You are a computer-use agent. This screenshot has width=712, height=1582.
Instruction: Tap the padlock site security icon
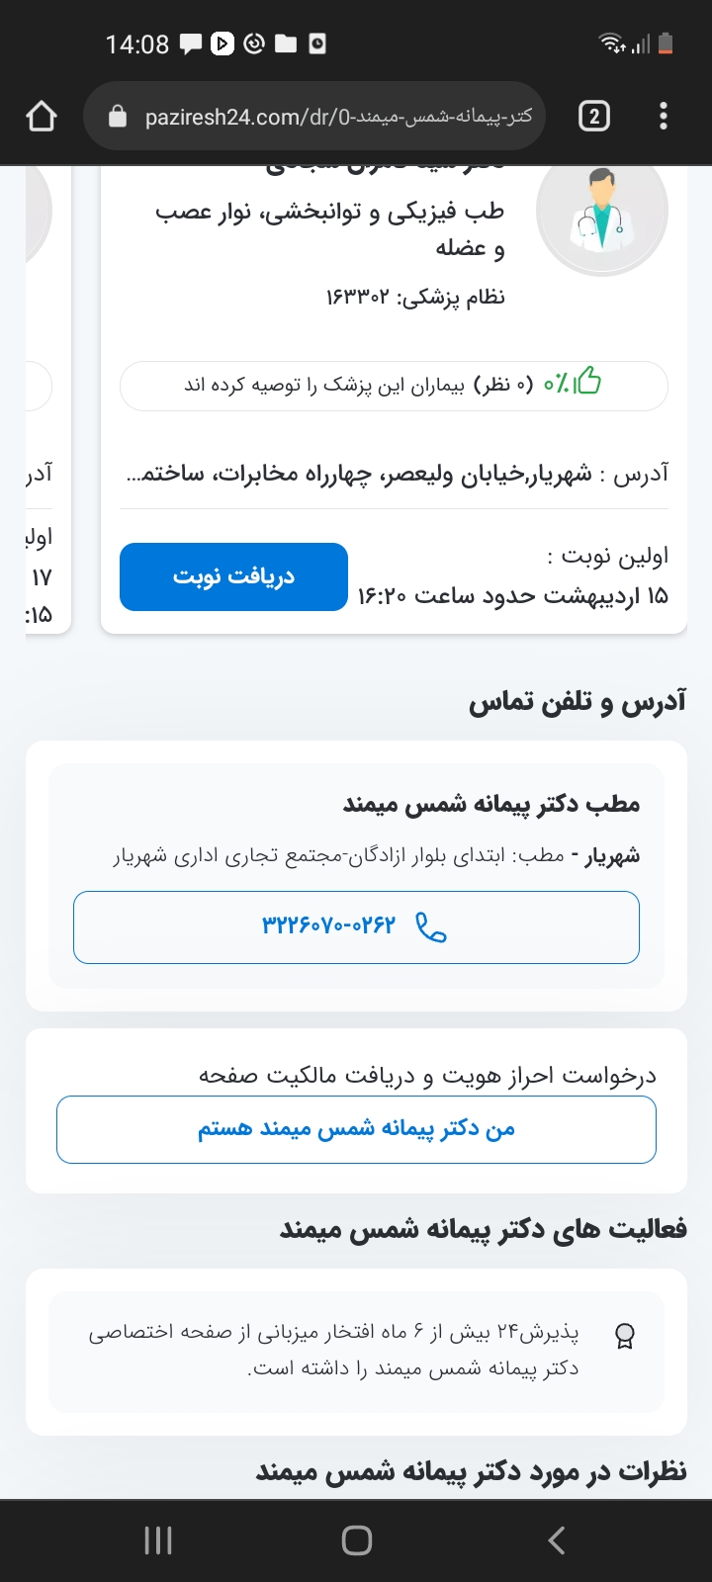(x=118, y=117)
